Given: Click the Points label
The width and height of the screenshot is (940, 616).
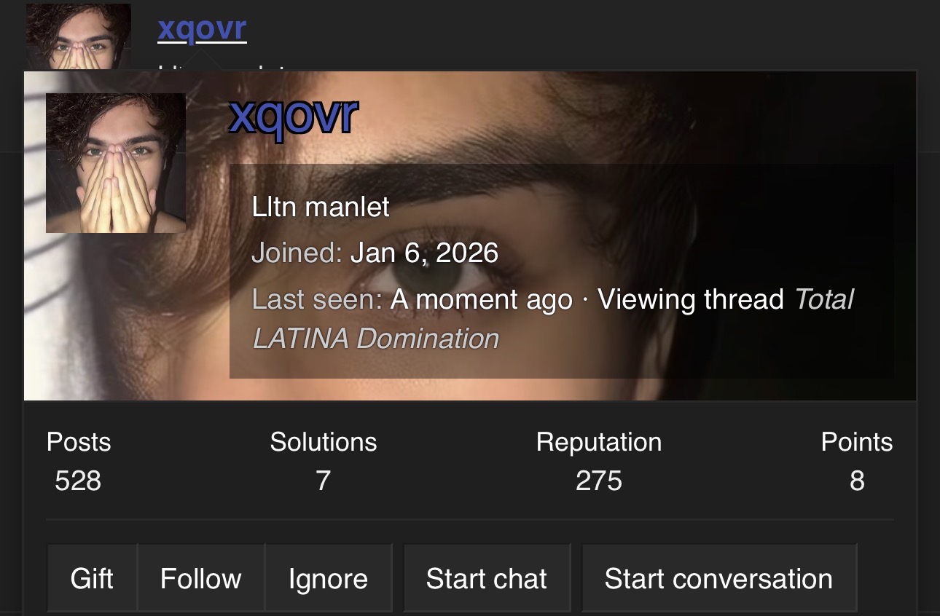Looking at the screenshot, I should point(857,442).
